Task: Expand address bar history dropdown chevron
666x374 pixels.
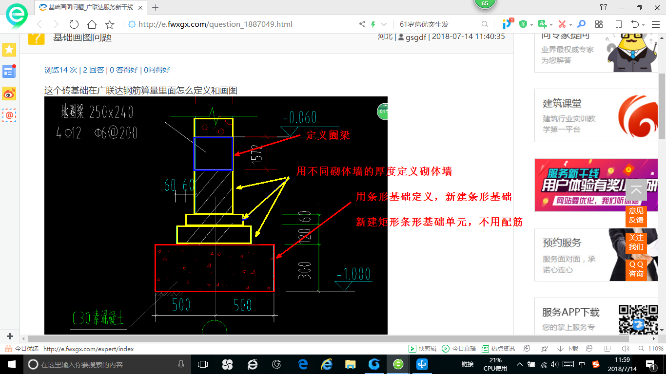Action: point(384,24)
